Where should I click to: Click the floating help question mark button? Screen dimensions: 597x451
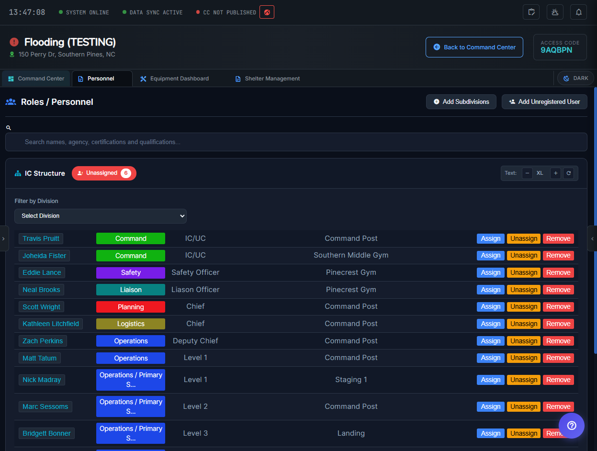pyautogui.click(x=572, y=426)
